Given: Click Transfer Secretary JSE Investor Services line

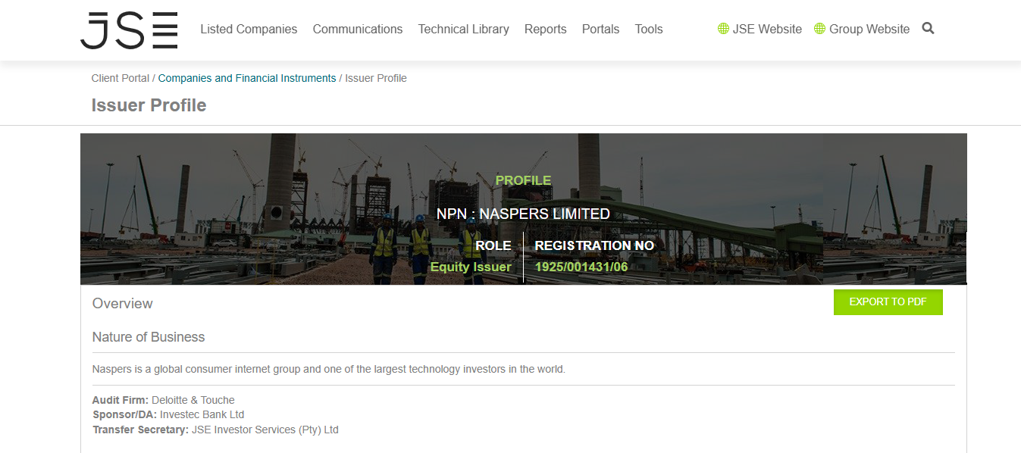Looking at the screenshot, I should pos(215,430).
